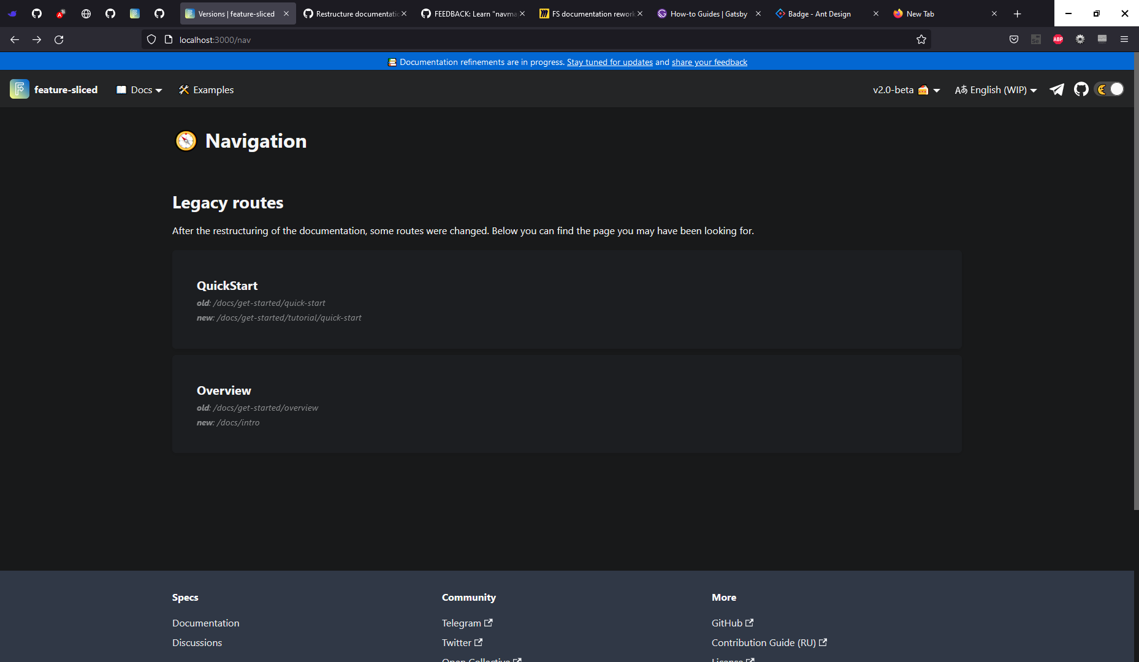Close the 'Badge - Ant Design' tab
The image size is (1139, 662).
pos(876,13)
